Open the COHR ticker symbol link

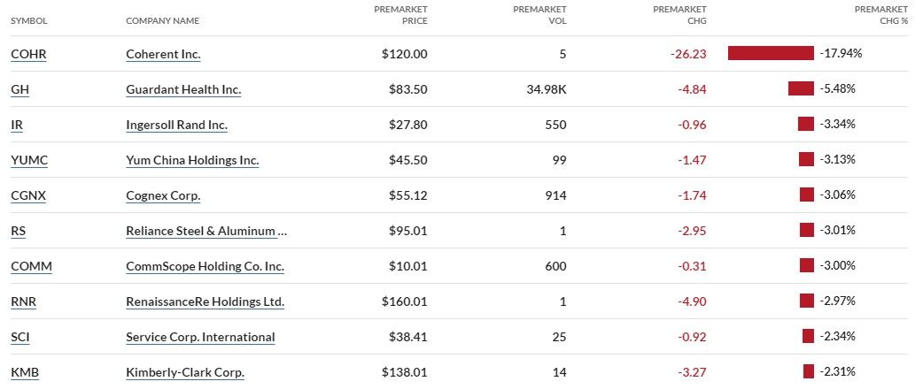pyautogui.click(x=28, y=54)
